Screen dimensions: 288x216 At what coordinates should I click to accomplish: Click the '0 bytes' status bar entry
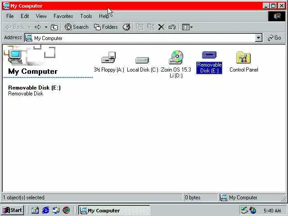pyautogui.click(x=193, y=198)
